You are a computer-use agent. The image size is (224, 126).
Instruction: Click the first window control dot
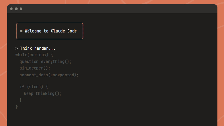[x=12, y=9]
